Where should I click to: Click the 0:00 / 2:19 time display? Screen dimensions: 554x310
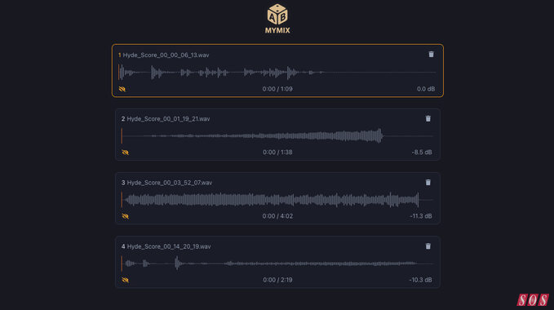(277, 280)
